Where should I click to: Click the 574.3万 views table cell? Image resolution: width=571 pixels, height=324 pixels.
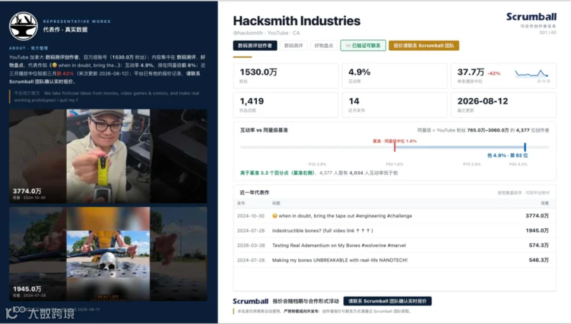[x=539, y=245]
